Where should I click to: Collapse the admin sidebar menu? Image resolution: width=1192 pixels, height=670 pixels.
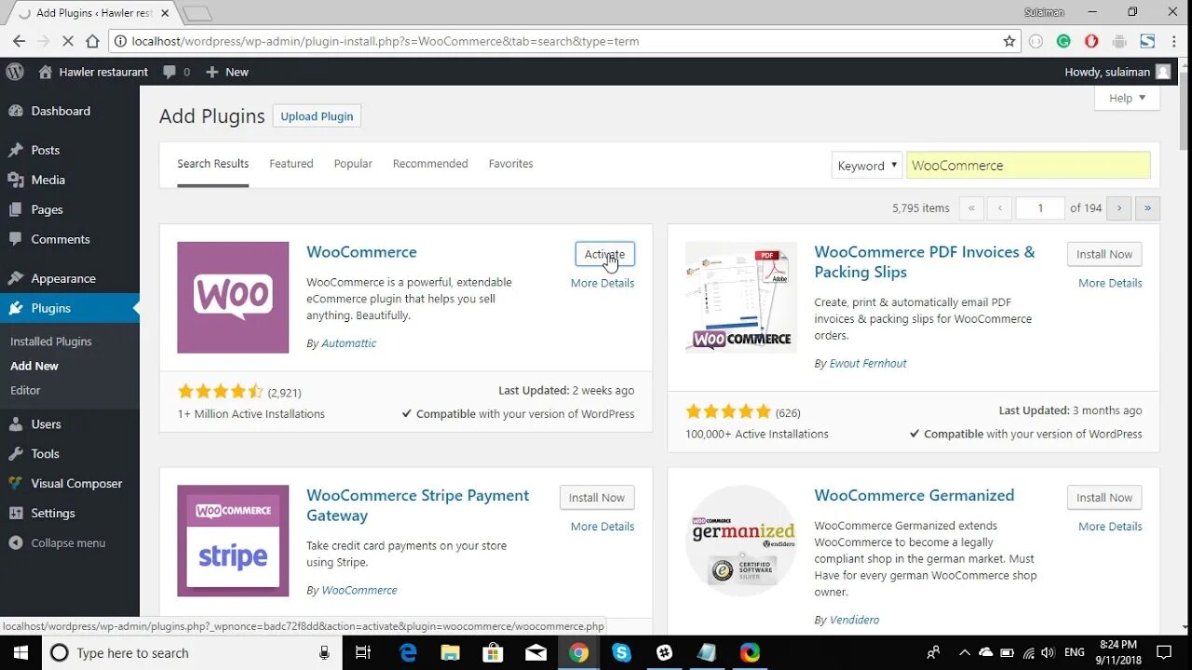coord(58,543)
